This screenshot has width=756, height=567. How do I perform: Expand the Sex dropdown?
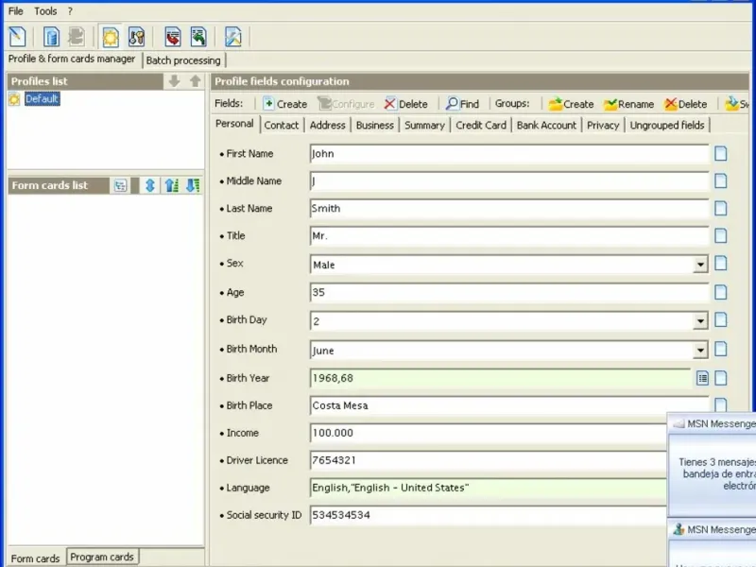[700, 266]
